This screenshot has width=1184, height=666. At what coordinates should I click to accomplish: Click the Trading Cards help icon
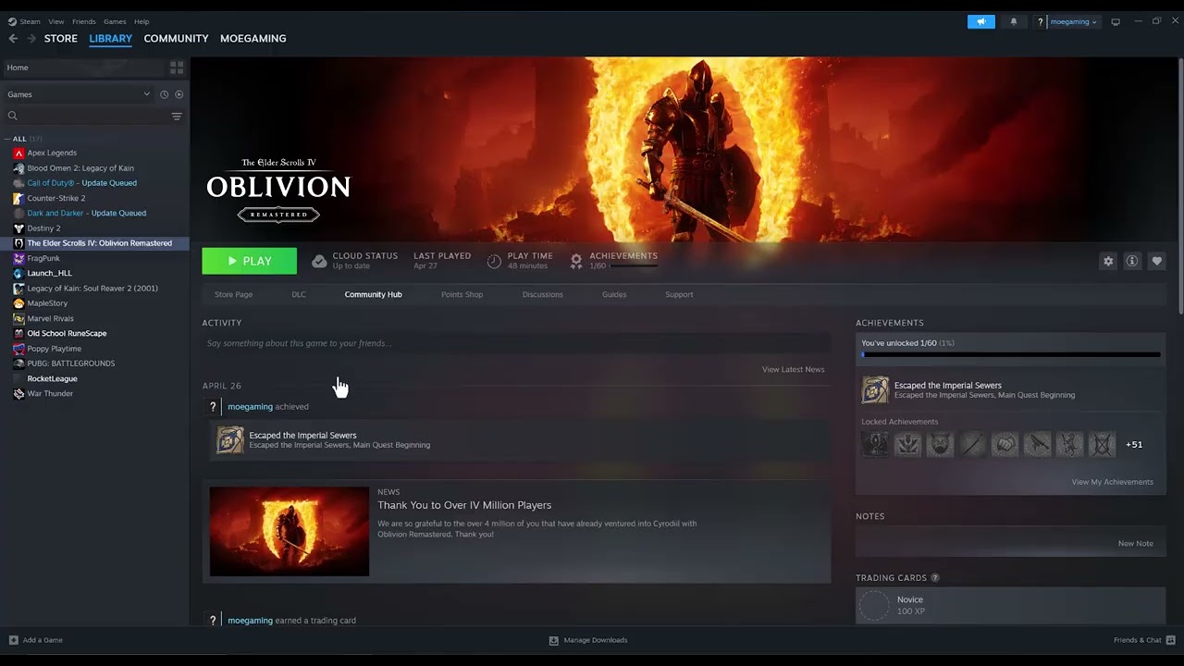pyautogui.click(x=935, y=578)
